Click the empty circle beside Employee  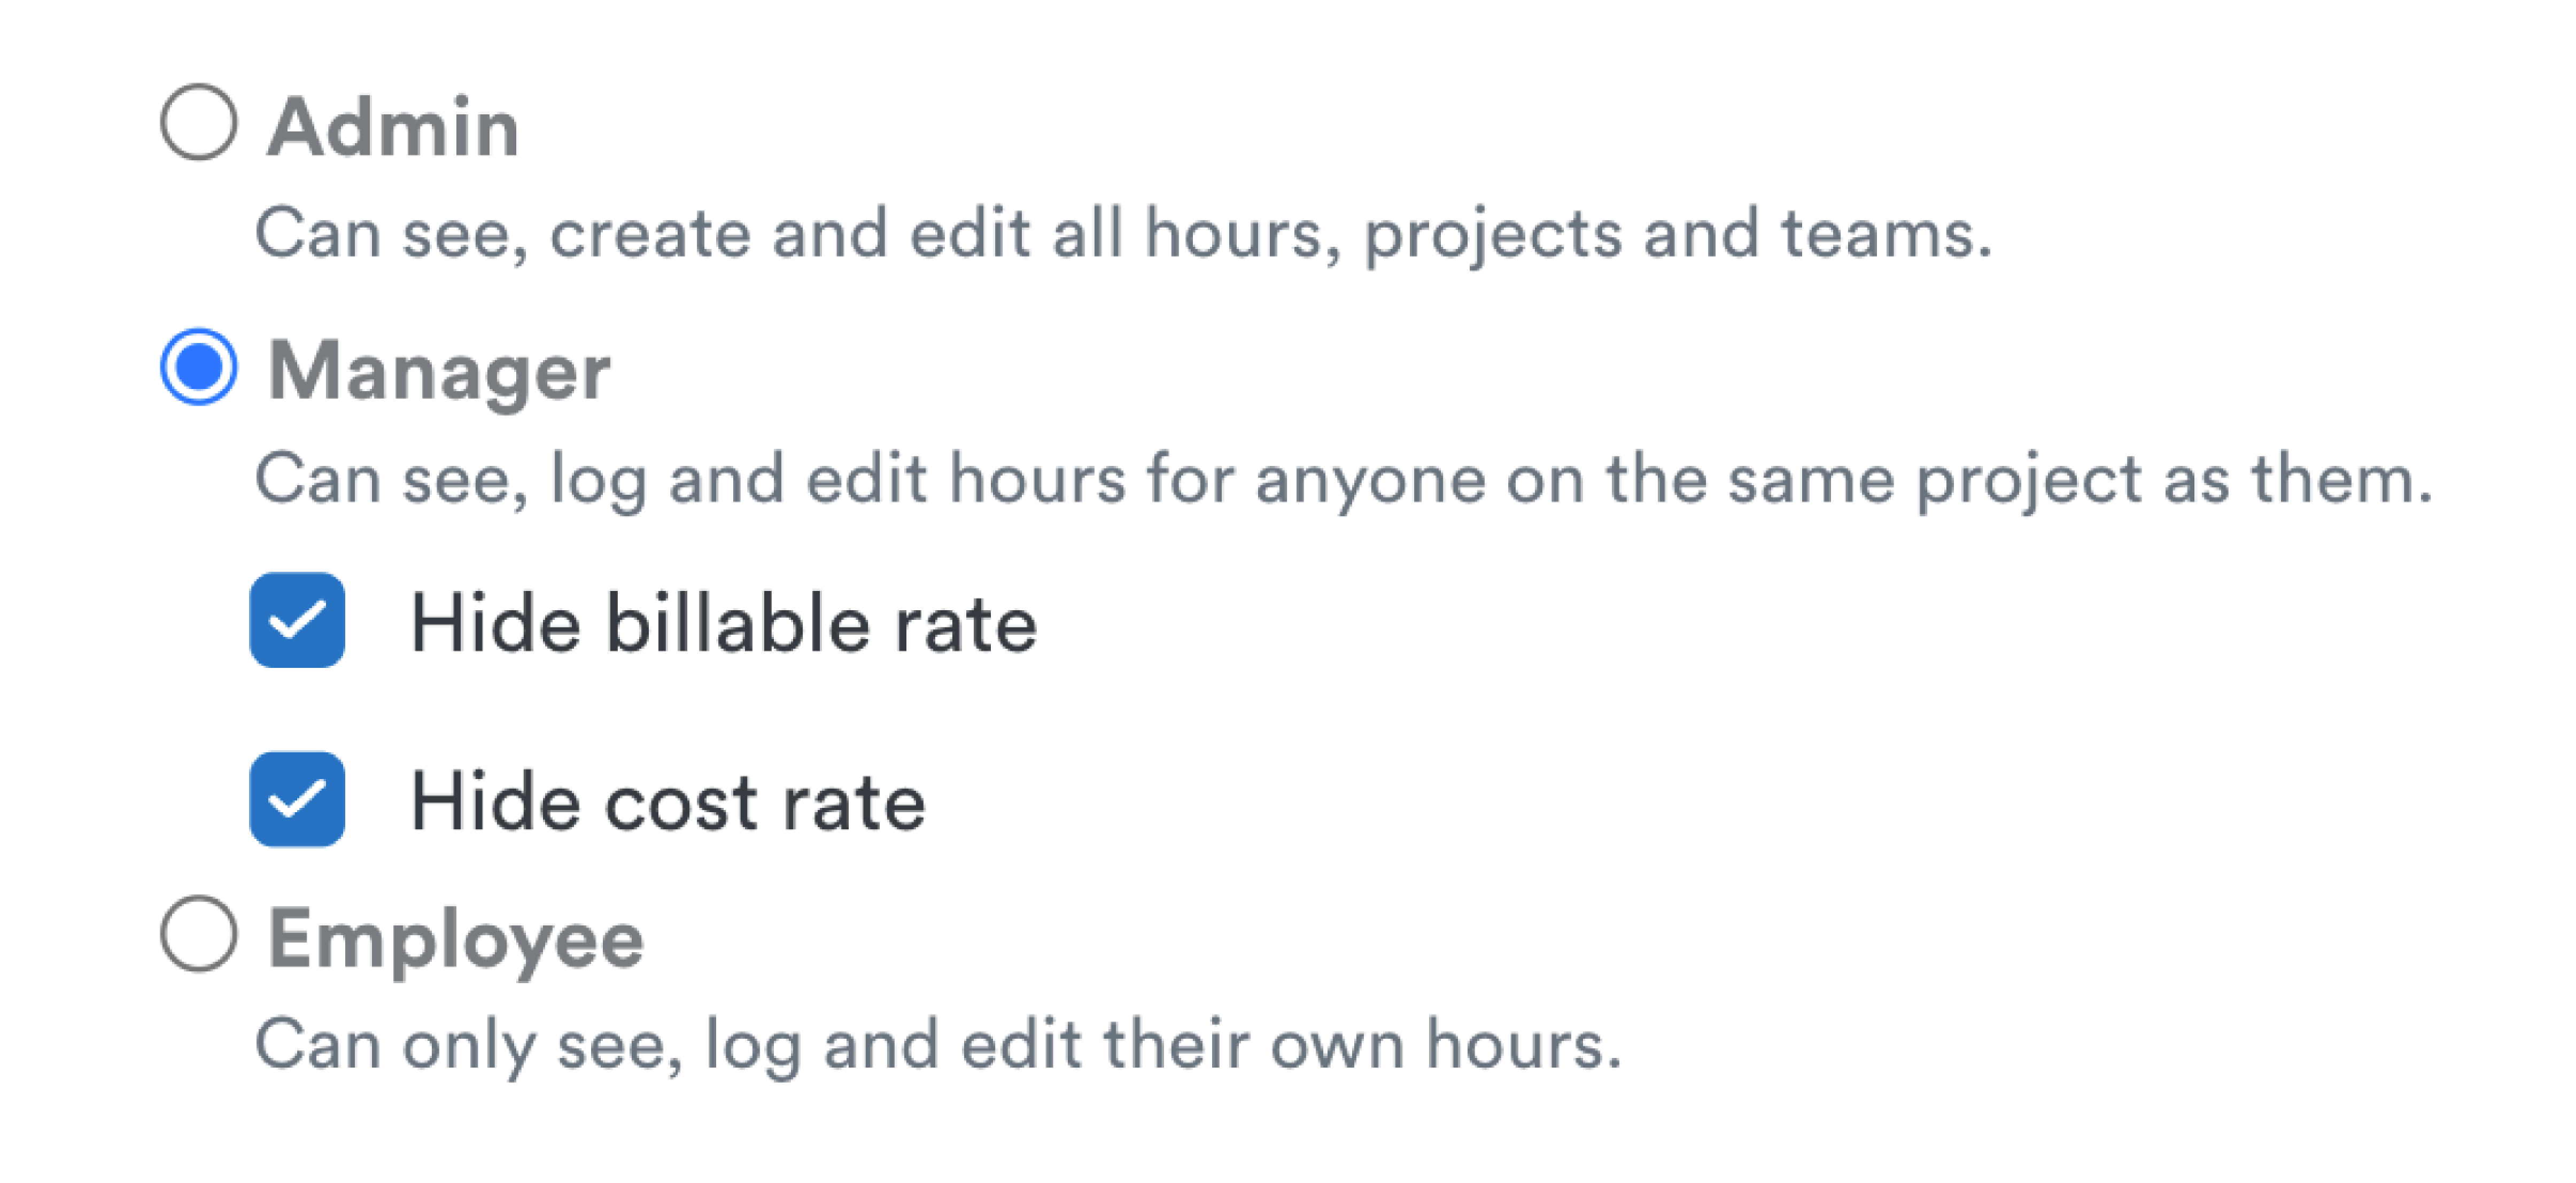(199, 934)
